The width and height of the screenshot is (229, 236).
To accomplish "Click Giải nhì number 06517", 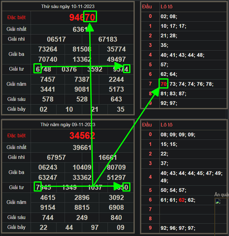I will coord(56,39).
